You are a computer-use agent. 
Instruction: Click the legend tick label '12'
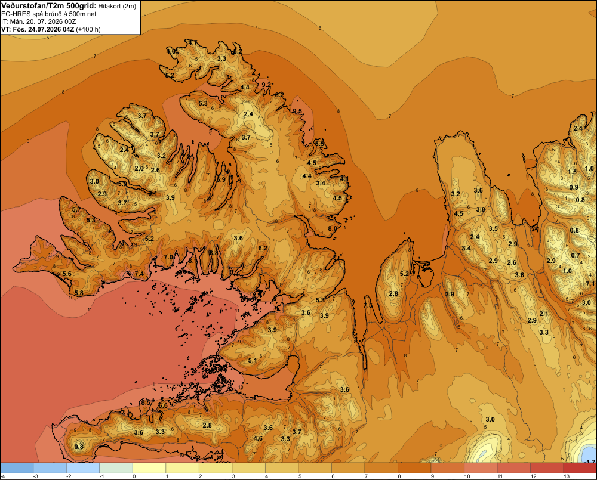(x=533, y=476)
